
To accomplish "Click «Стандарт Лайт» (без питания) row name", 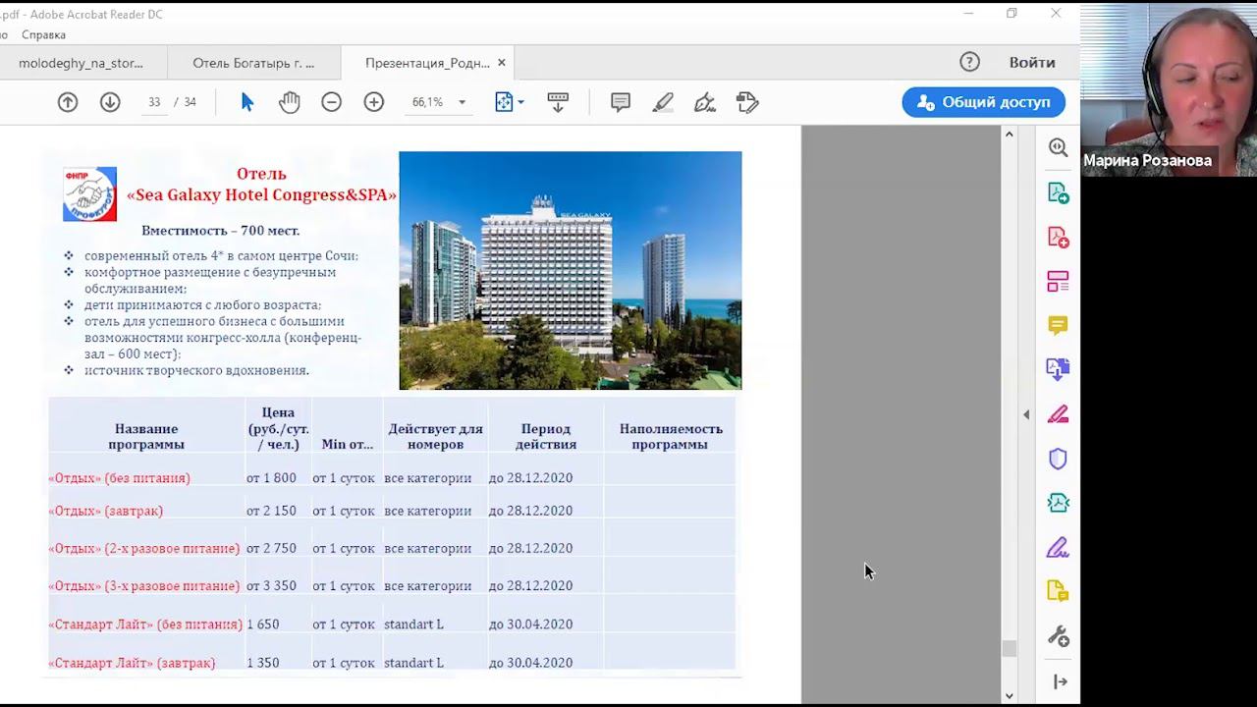I will 145,624.
